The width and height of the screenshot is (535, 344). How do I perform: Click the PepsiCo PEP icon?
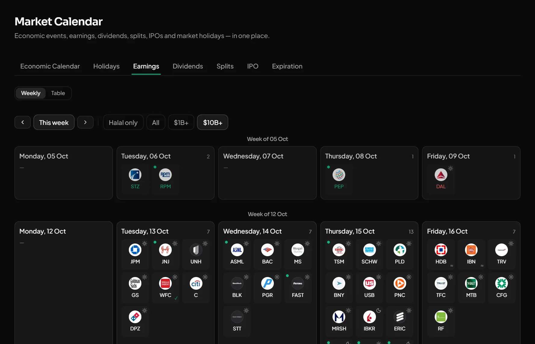[339, 175]
